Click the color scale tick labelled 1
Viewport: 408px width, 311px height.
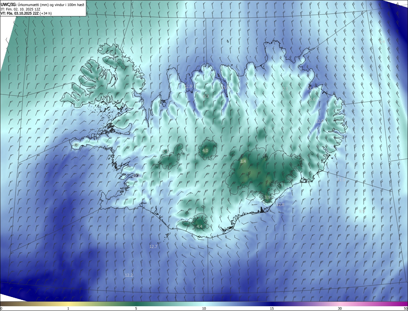(68, 308)
